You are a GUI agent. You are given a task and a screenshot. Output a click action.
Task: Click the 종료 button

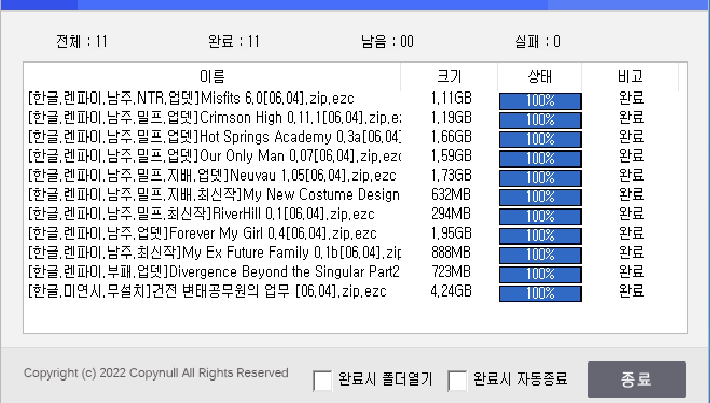point(636,379)
